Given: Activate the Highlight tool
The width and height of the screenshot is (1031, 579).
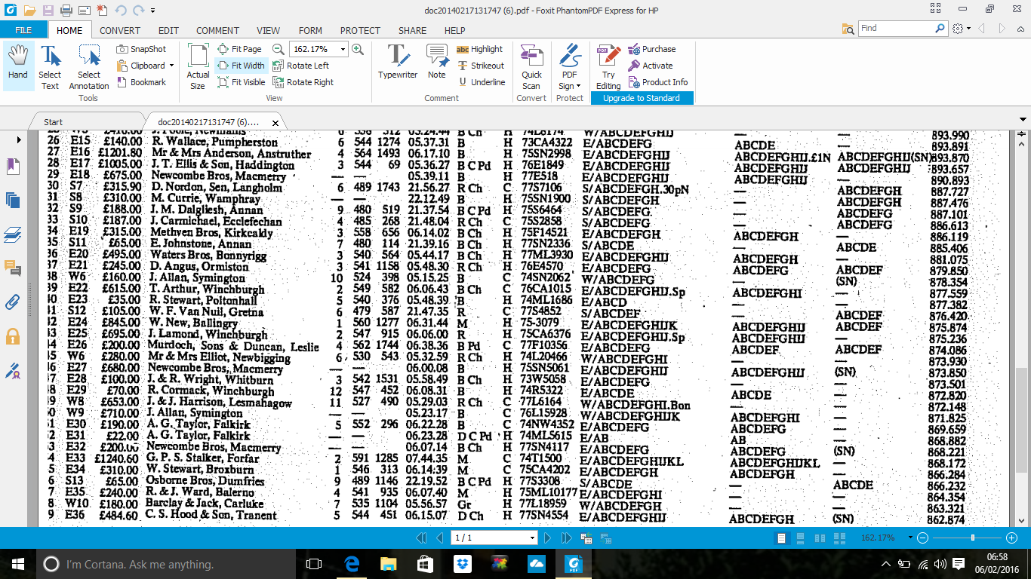Looking at the screenshot, I should pos(480,49).
